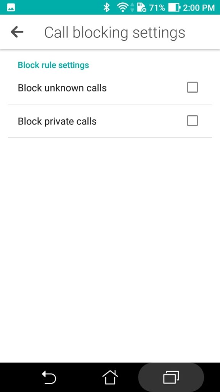Select the Block unknown calls row label
The height and width of the screenshot is (392, 220).
(x=62, y=88)
